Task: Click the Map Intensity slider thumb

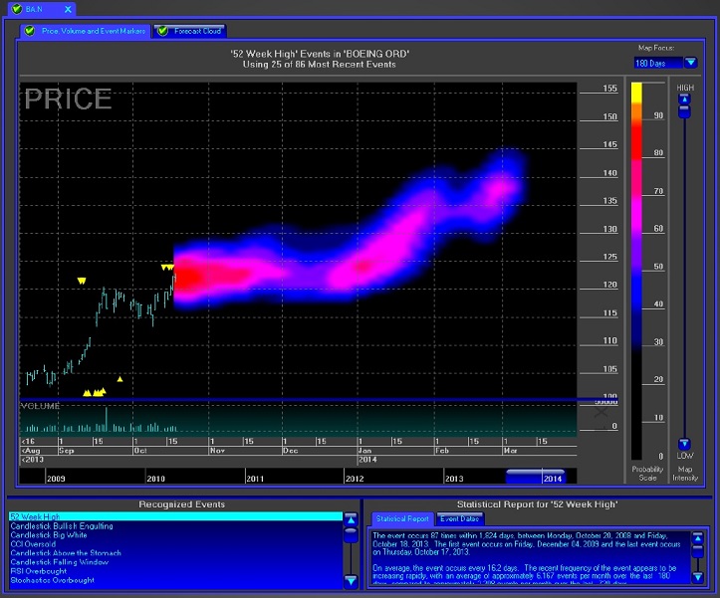Action: (684, 111)
